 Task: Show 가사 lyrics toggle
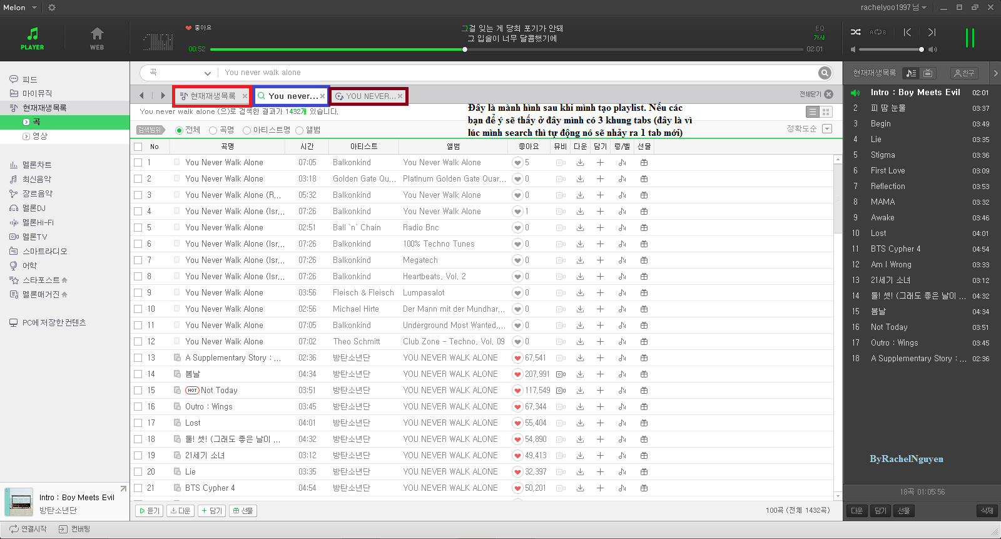coord(819,38)
